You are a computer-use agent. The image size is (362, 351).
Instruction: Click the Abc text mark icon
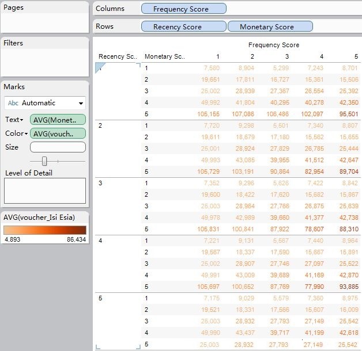coord(13,103)
